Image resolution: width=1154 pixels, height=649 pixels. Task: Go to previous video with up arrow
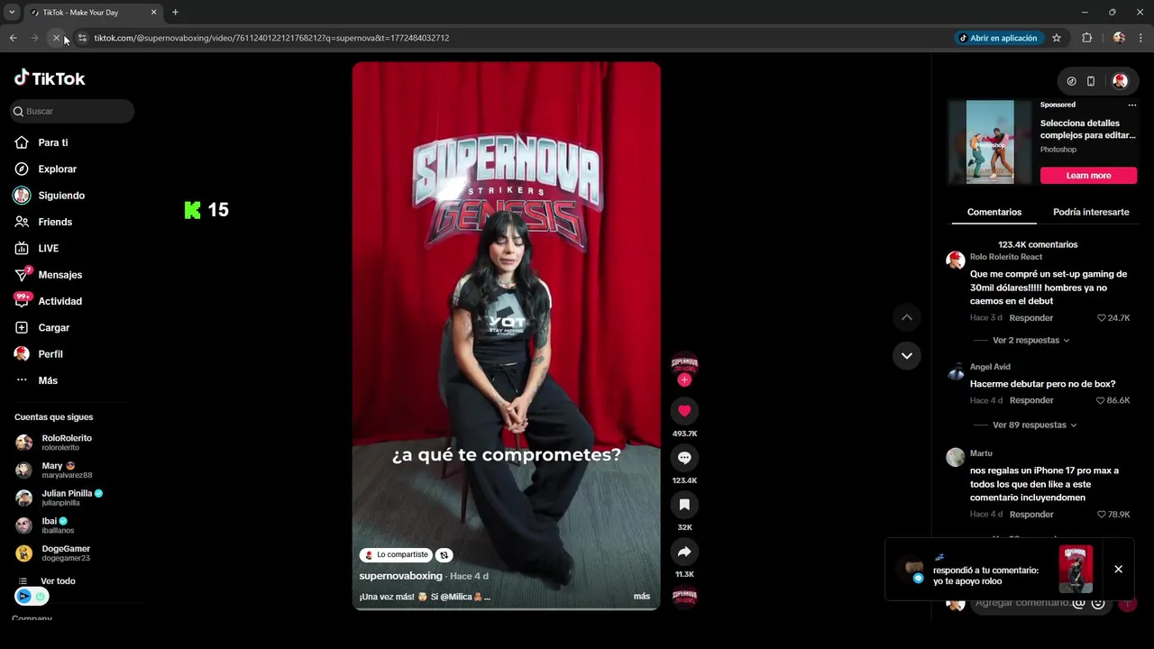click(x=907, y=317)
